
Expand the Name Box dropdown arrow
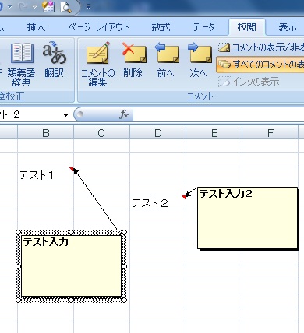(65, 114)
